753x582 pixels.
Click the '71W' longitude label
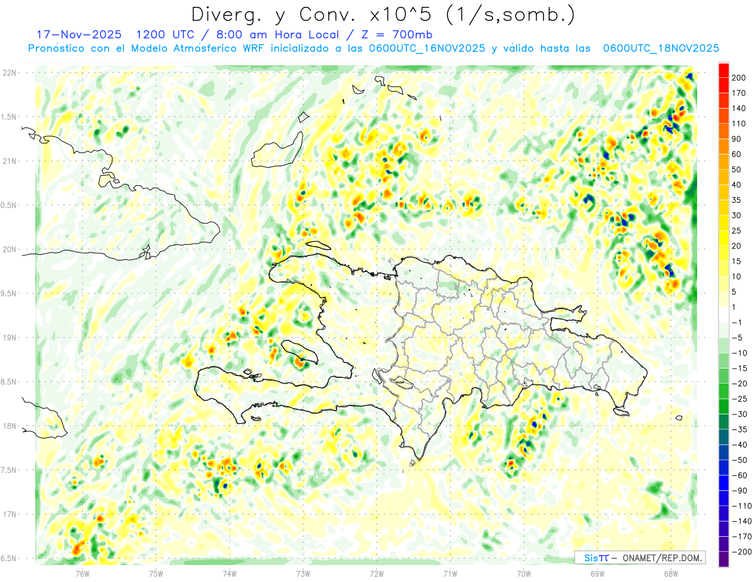(450, 573)
